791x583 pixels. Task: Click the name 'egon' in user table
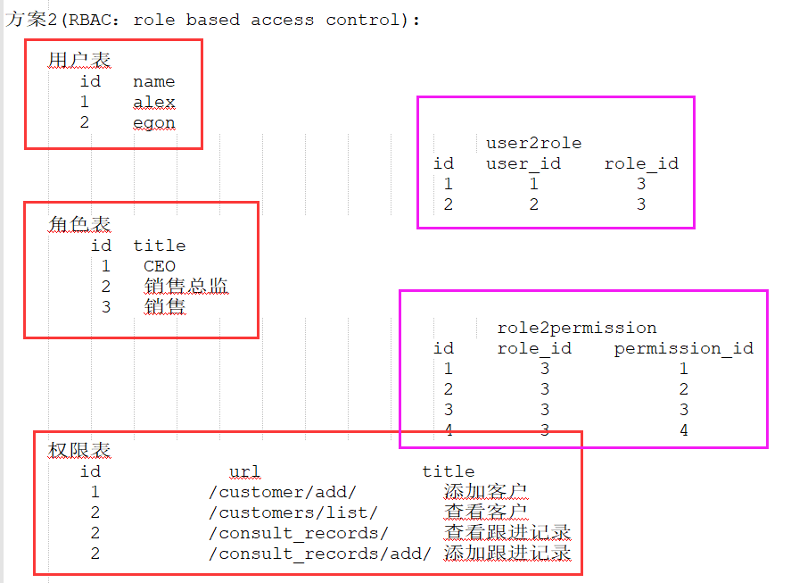[154, 122]
